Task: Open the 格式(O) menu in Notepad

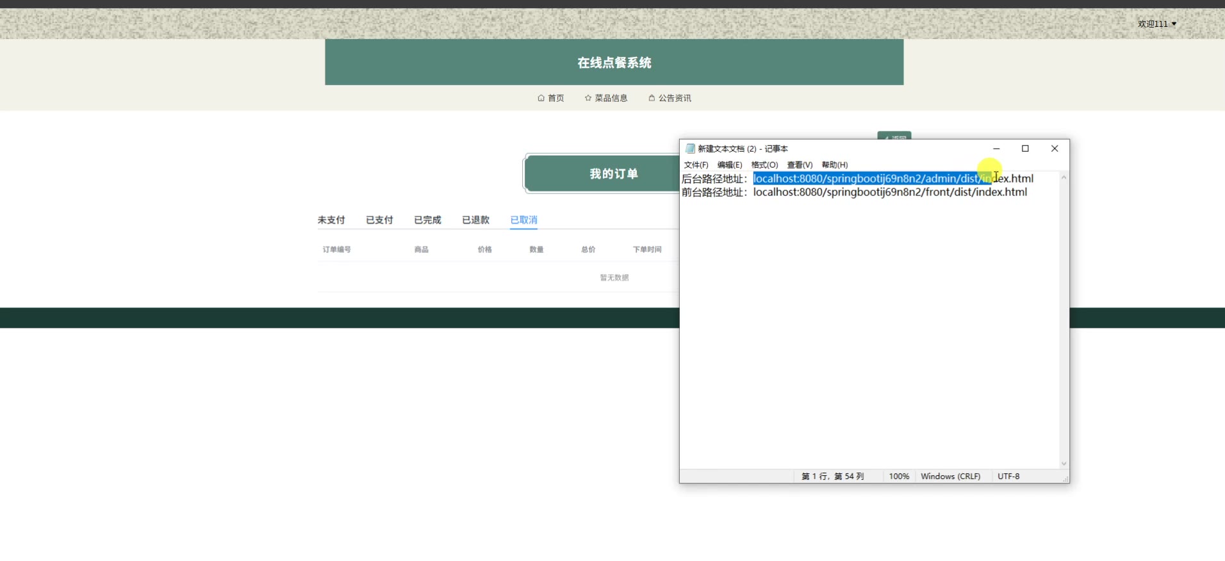Action: 764,165
